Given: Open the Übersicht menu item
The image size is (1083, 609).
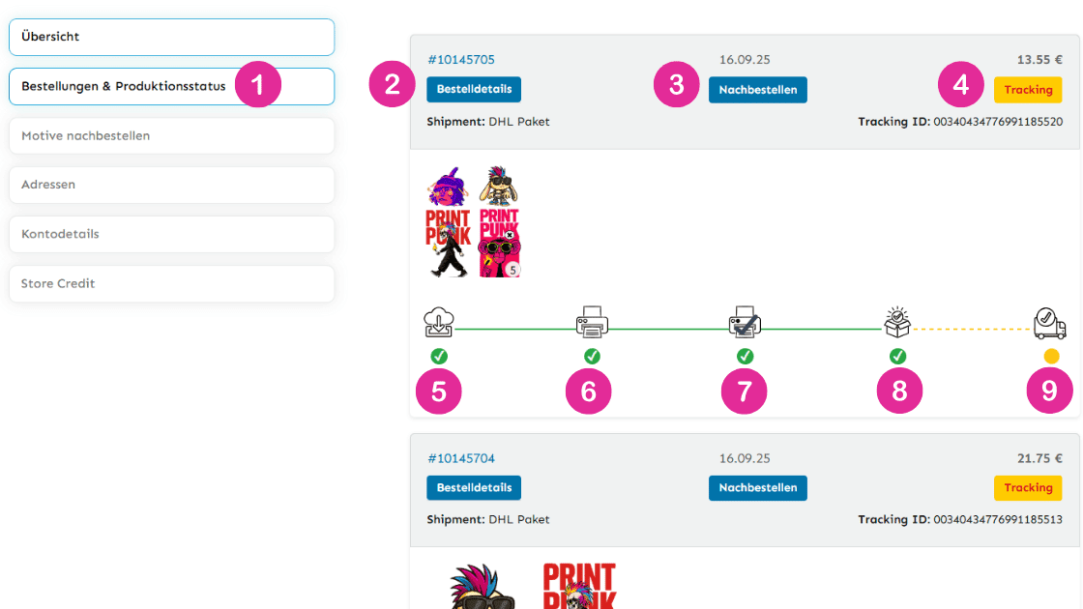Looking at the screenshot, I should click(171, 38).
